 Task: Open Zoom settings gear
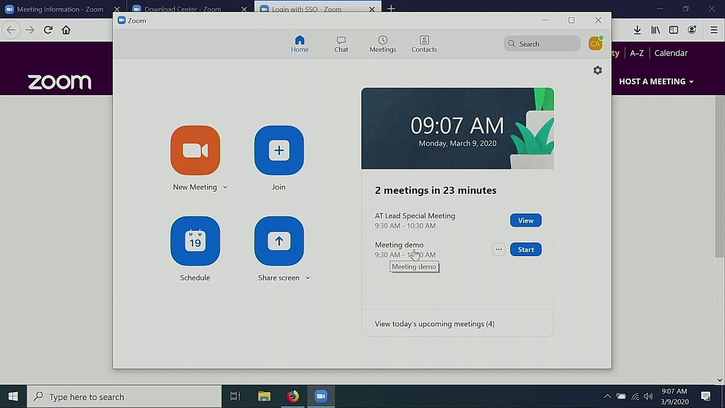(x=598, y=70)
